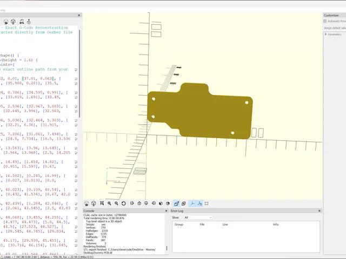Open the Error-Log Show filter dropdown
Viewport: 346px width, 259px height.
tap(198, 217)
